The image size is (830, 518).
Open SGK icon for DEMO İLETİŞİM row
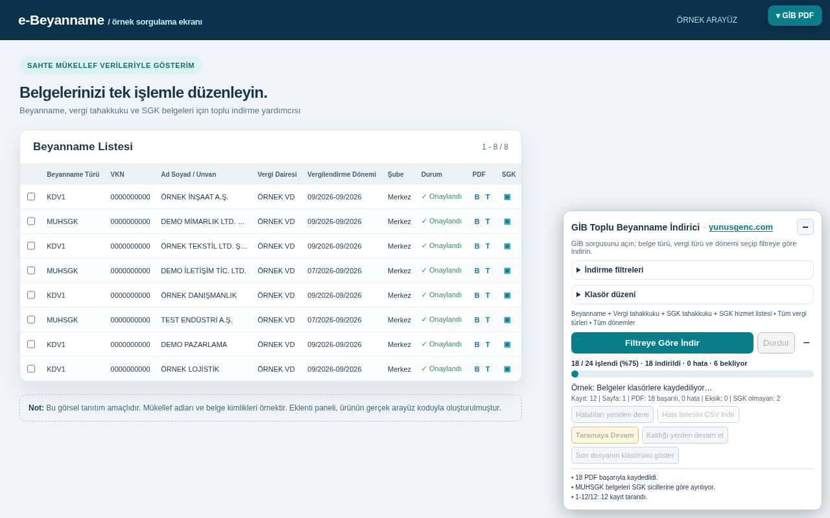tap(507, 271)
